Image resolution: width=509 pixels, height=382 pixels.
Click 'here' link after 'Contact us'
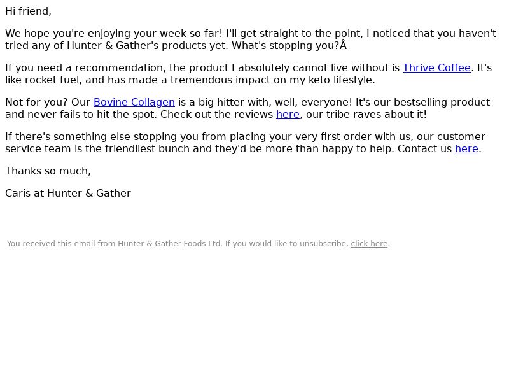tap(466, 149)
